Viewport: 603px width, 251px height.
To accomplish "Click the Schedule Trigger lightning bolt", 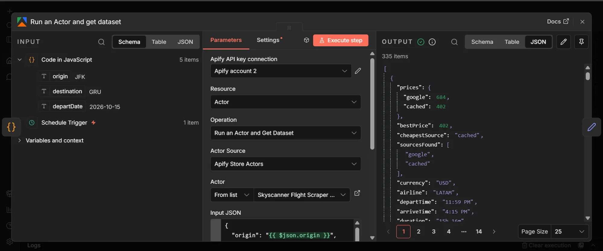I will (x=93, y=122).
